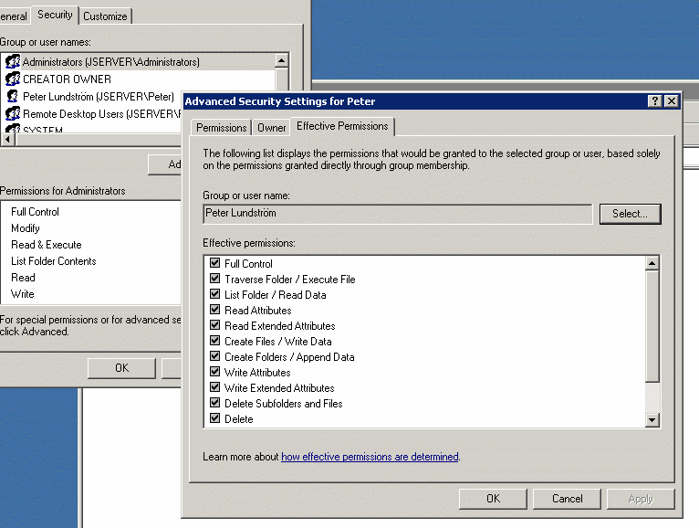
Task: Toggle Traverse Folder / Execute File checkbox
Action: tap(214, 279)
